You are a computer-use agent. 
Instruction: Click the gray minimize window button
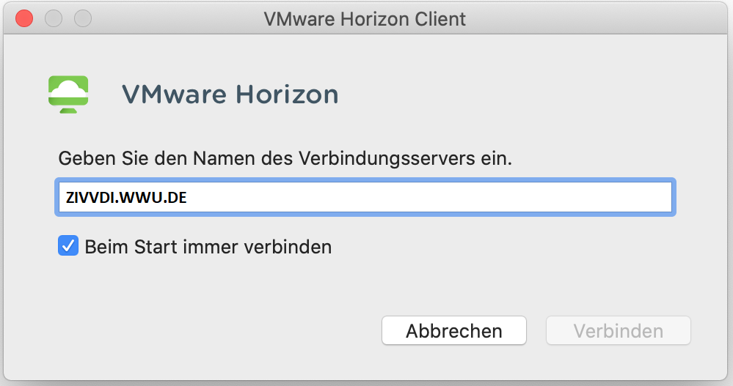click(x=54, y=18)
